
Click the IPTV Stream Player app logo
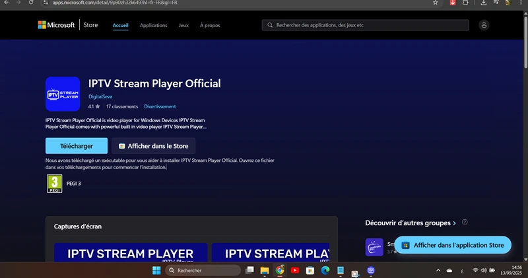click(x=63, y=94)
